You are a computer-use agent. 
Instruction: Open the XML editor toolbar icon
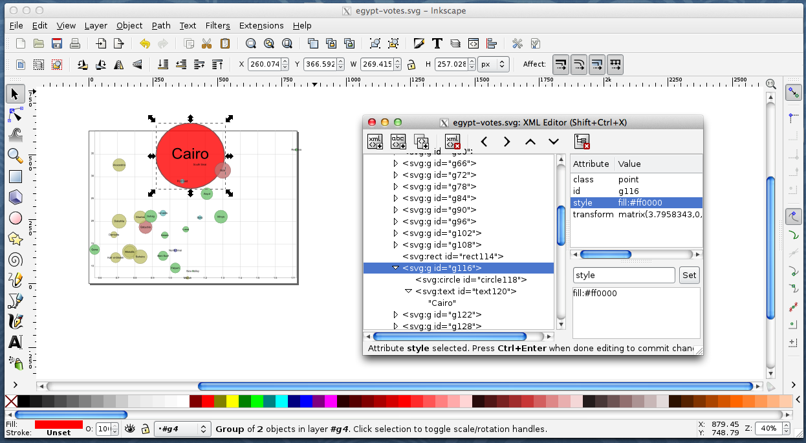coord(474,43)
